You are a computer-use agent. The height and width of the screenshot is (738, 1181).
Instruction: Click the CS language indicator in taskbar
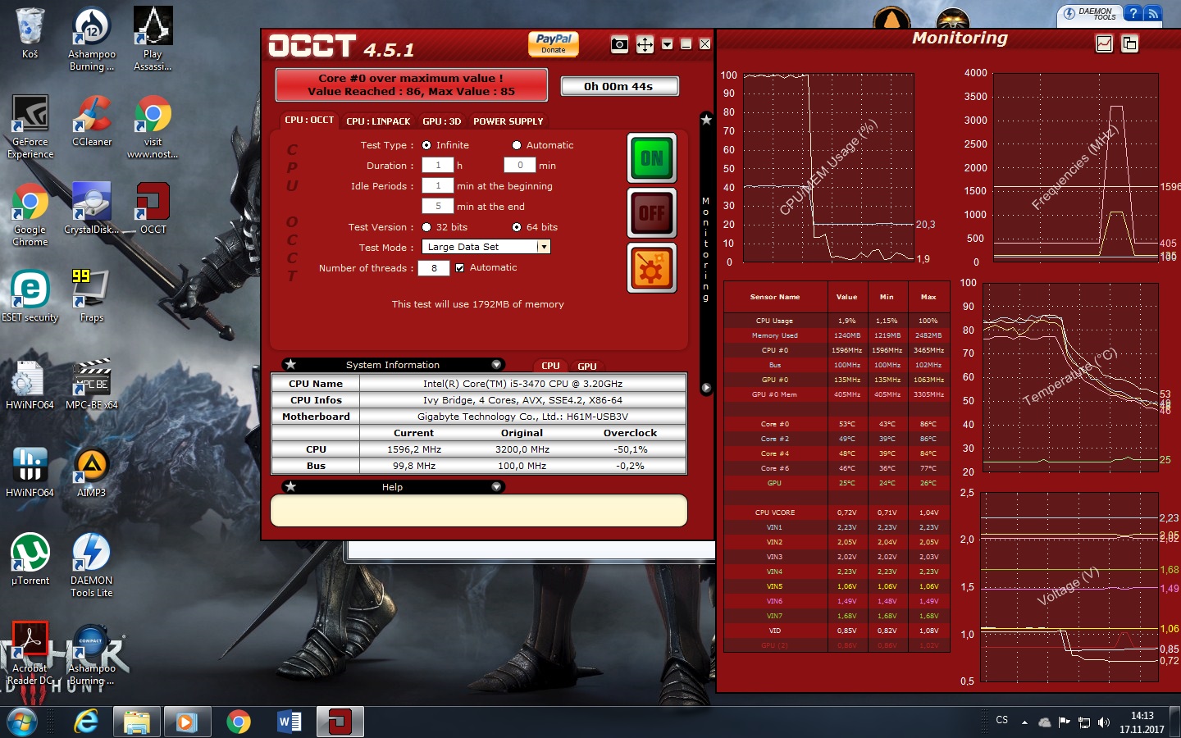coord(1002,720)
